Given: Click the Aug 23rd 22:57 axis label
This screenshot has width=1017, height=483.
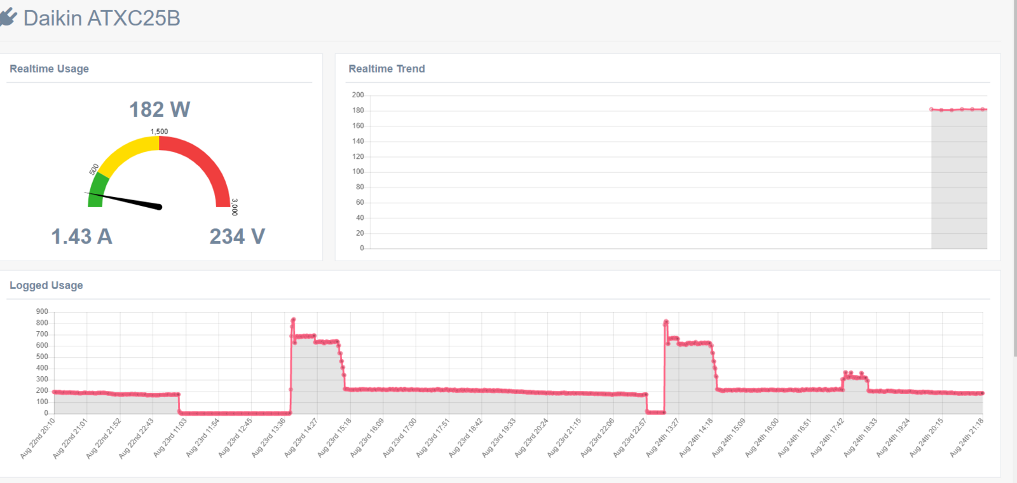Looking at the screenshot, I should tap(630, 438).
